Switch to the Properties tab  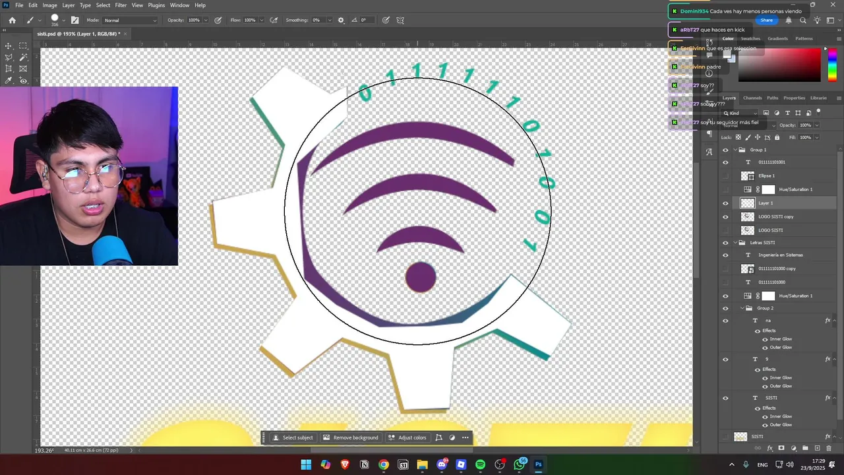click(x=794, y=98)
